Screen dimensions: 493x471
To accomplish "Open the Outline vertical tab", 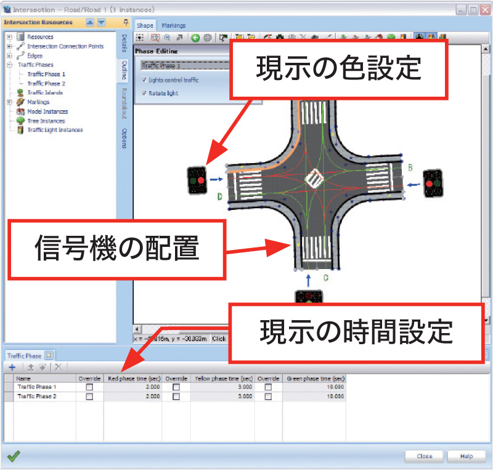I will (124, 70).
